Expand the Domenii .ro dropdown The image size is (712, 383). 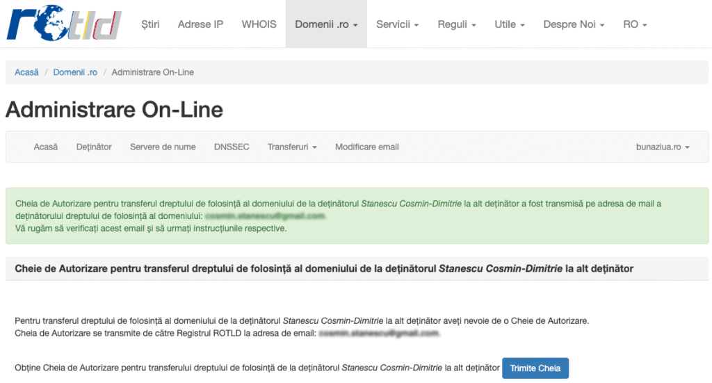click(326, 24)
